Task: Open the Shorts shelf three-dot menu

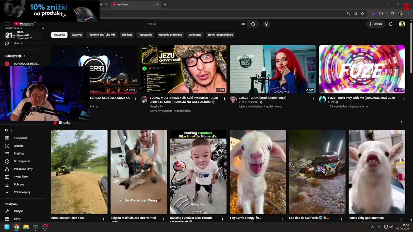Action: (401, 123)
